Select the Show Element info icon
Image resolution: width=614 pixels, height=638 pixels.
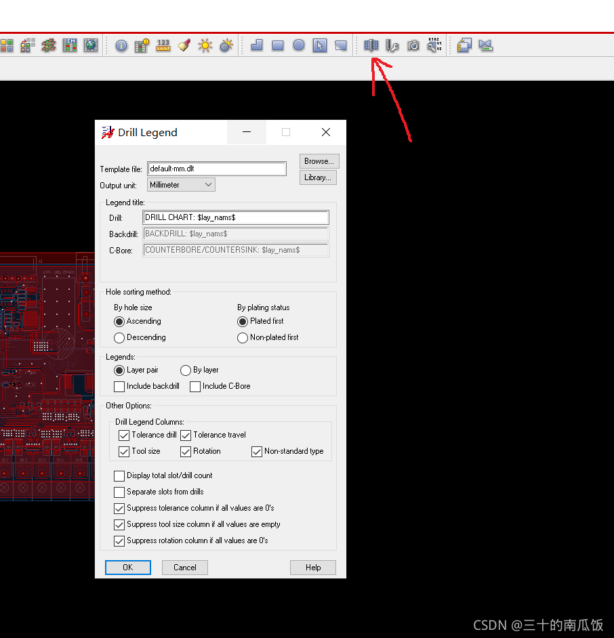[121, 45]
